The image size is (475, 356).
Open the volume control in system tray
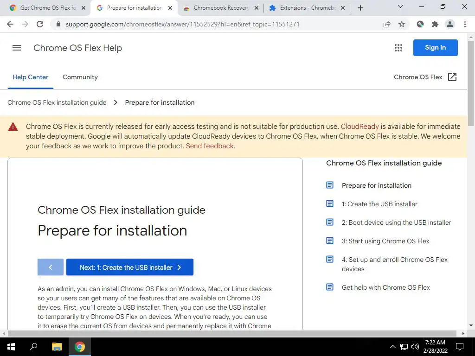[x=415, y=347]
